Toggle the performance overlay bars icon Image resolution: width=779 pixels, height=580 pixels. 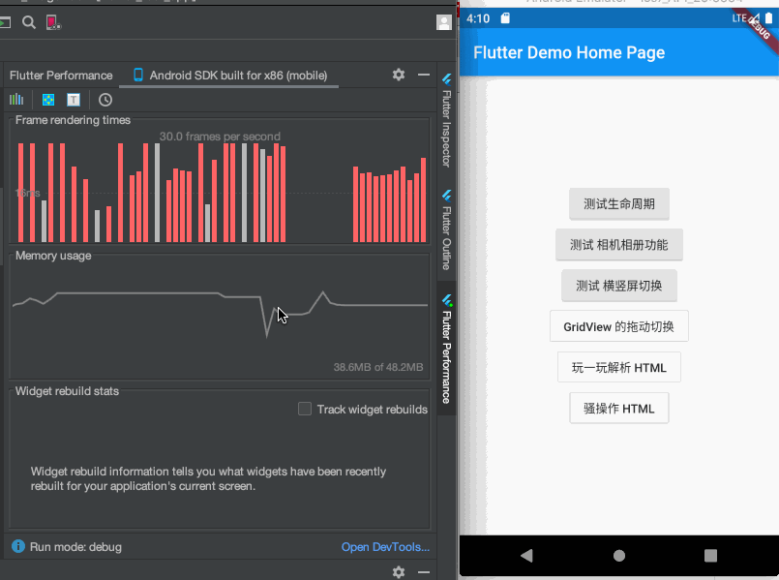[16, 100]
